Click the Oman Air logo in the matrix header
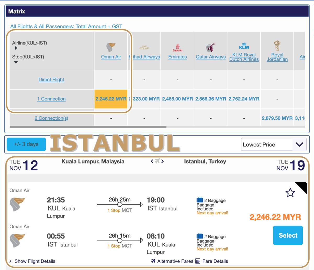The width and height of the screenshot is (314, 270). tap(111, 47)
